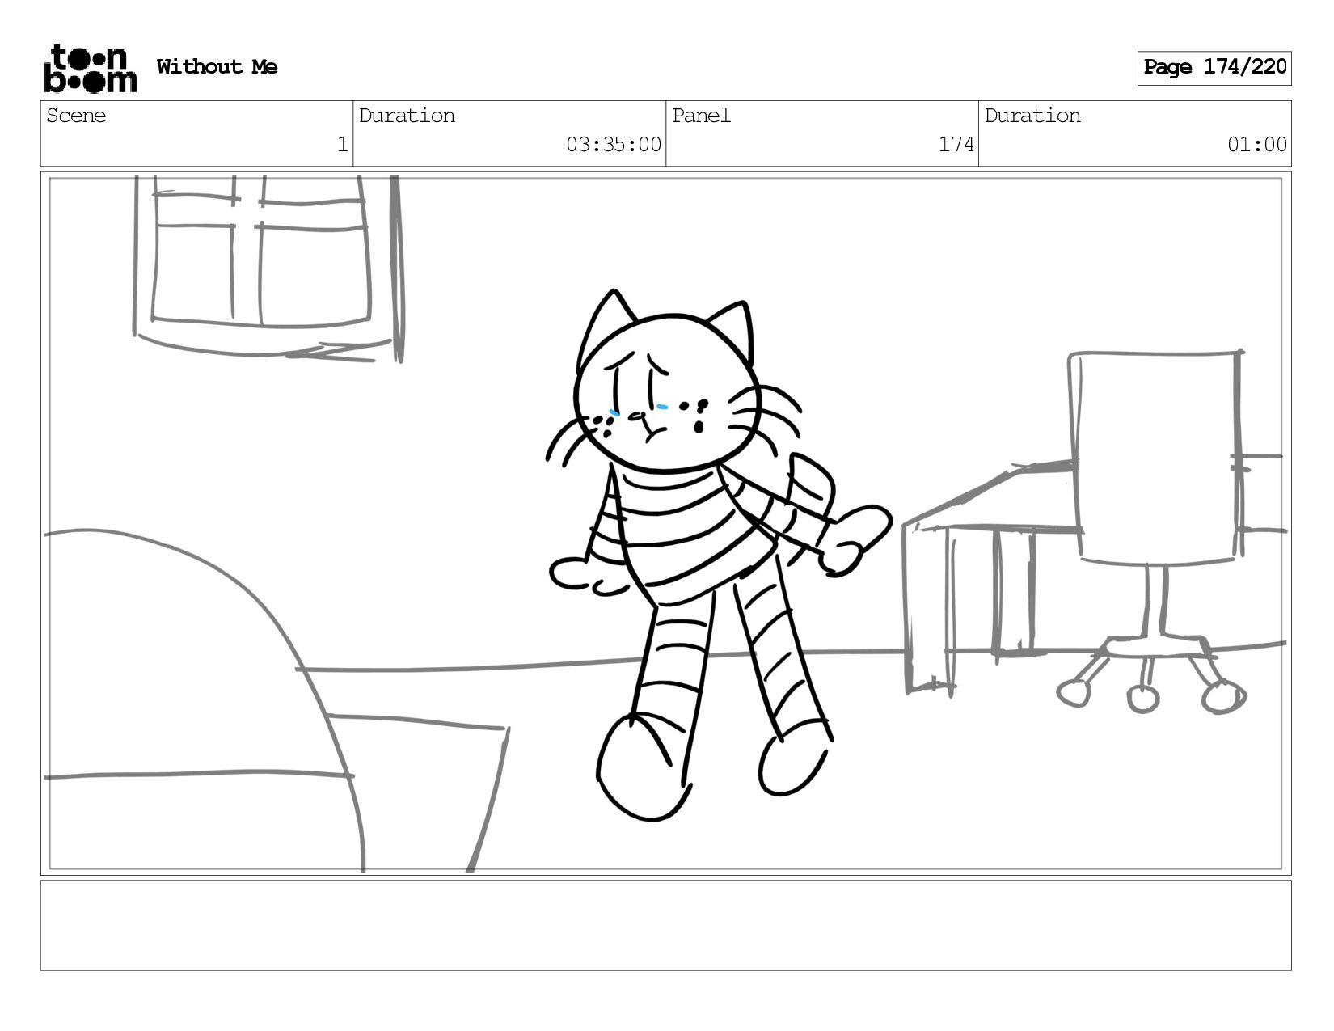Click the 'Page 174/220' page indicator
The width and height of the screenshot is (1334, 1031).
click(1214, 68)
